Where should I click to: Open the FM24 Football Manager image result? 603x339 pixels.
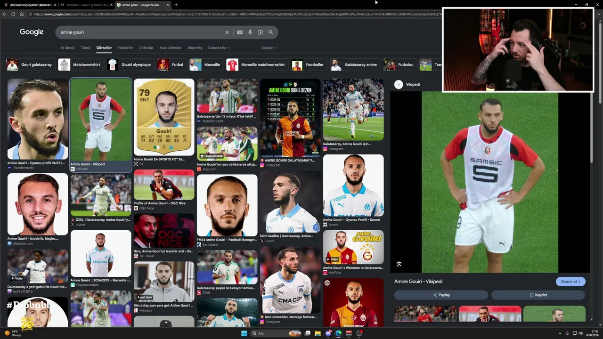point(227,206)
